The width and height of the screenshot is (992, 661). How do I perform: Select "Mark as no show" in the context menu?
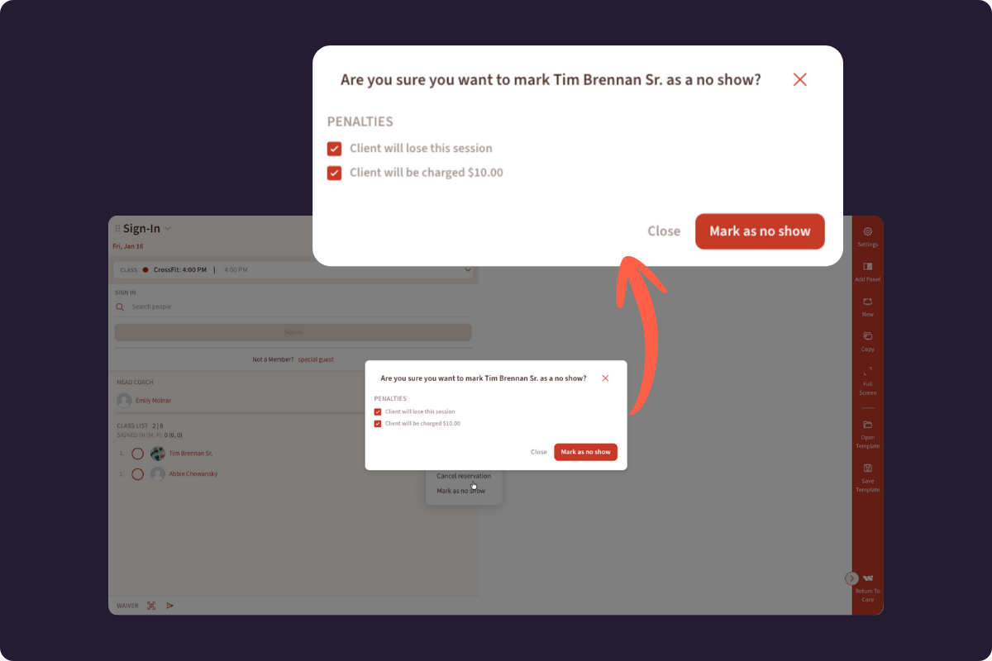coord(460,491)
